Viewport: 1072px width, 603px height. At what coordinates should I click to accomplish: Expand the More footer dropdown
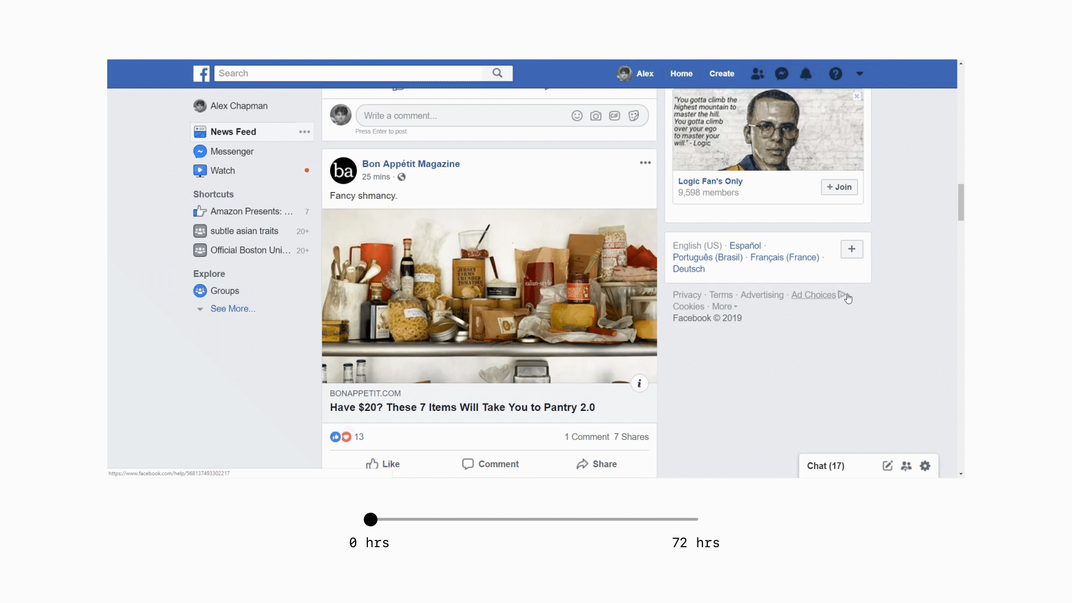(x=724, y=307)
